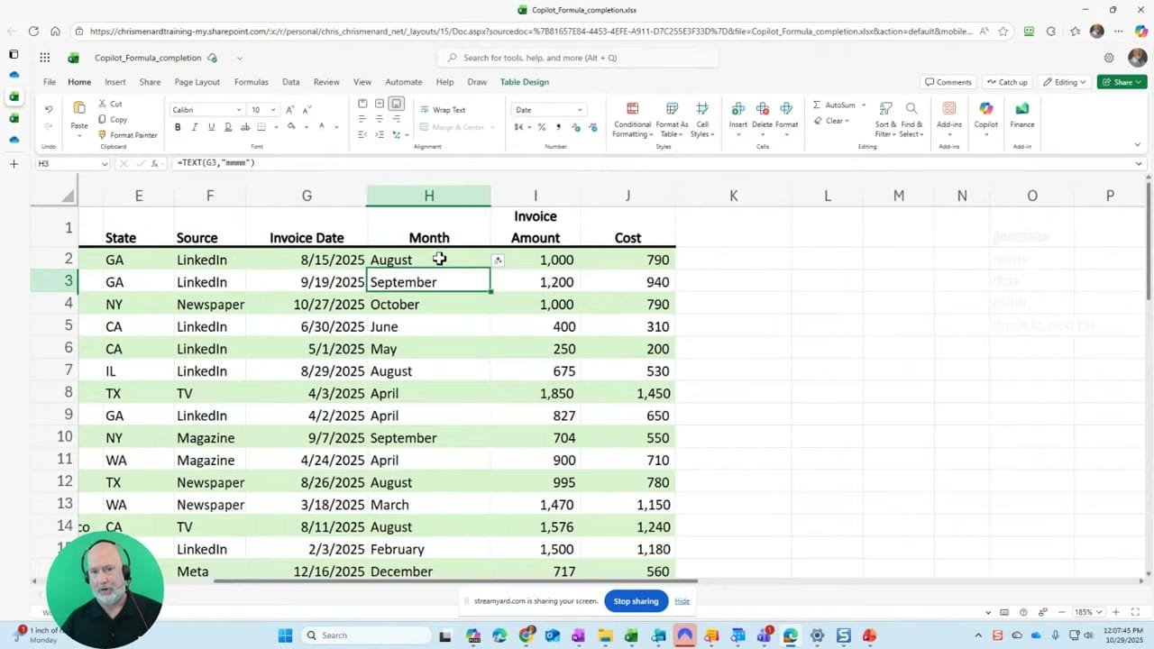Image resolution: width=1154 pixels, height=649 pixels.
Task: Open the font color swatch picker
Action: point(335,127)
